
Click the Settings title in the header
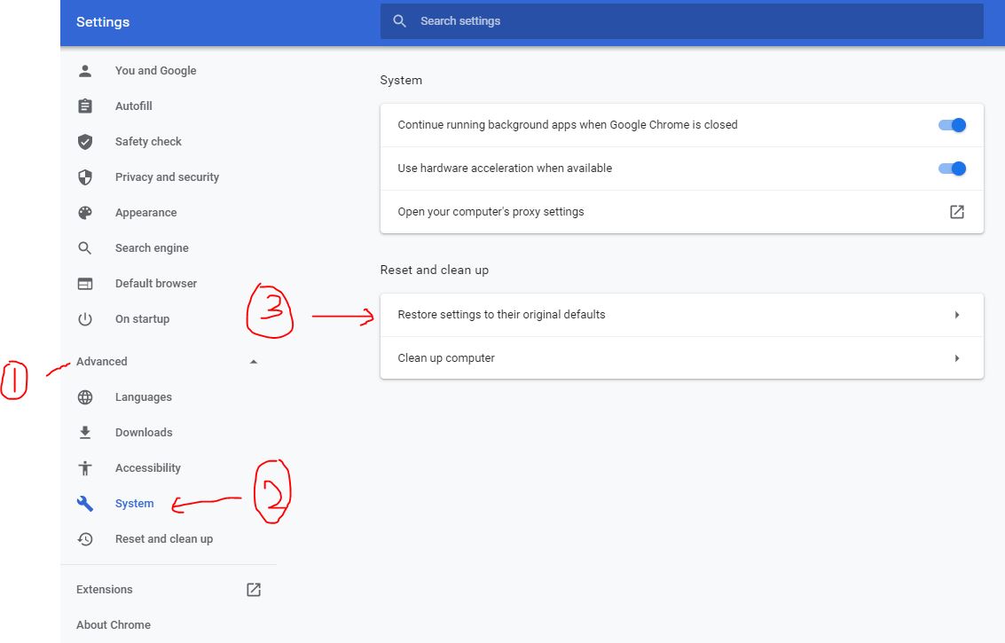103,22
